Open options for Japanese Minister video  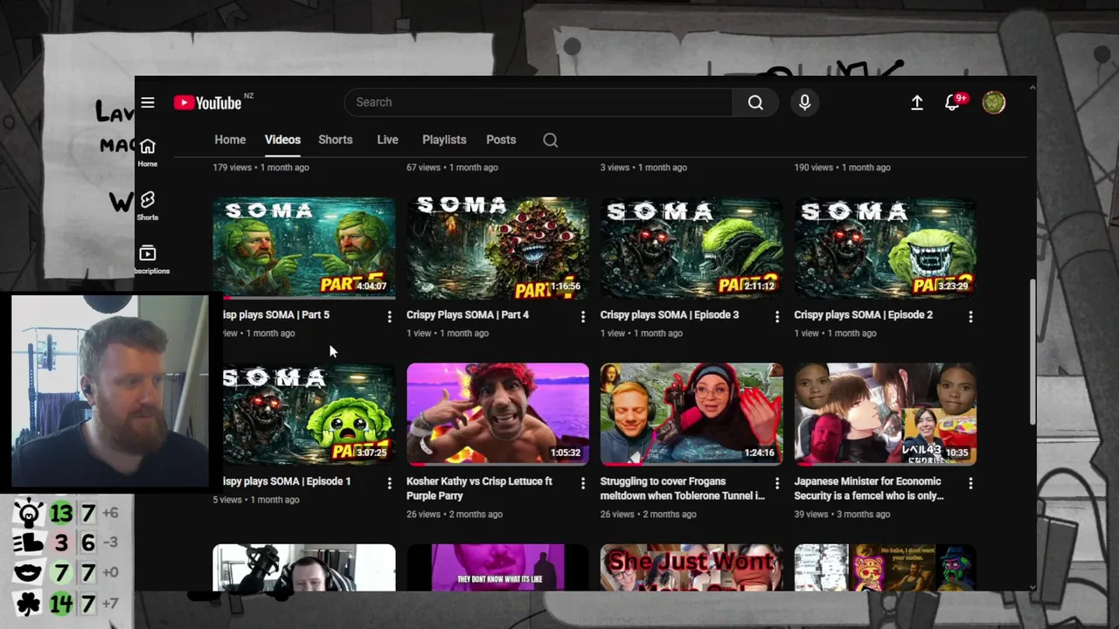(x=970, y=483)
